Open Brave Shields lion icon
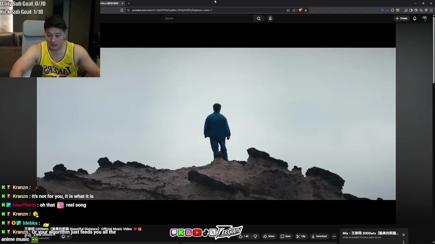 tap(300, 10)
